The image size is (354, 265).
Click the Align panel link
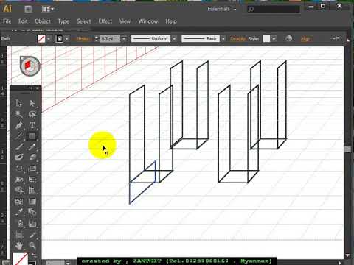305,39
